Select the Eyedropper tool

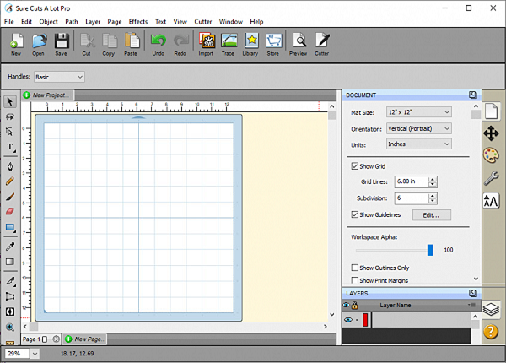pyautogui.click(x=10, y=247)
